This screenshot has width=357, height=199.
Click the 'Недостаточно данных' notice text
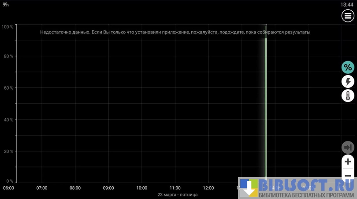175,32
